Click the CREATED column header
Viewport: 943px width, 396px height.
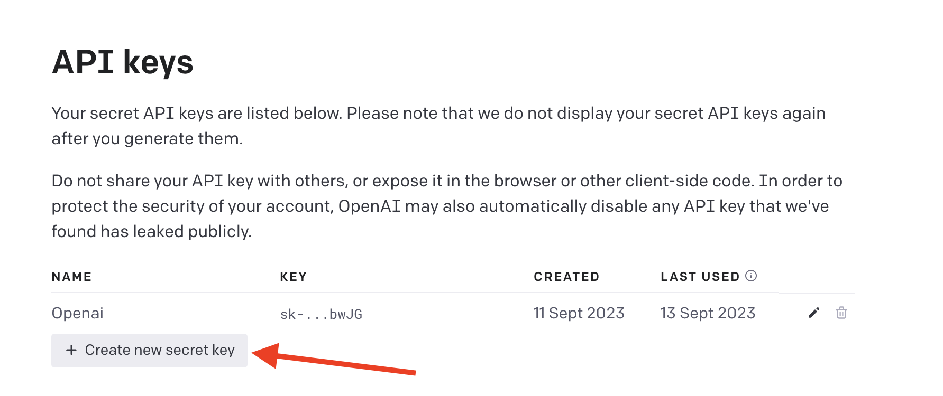566,277
